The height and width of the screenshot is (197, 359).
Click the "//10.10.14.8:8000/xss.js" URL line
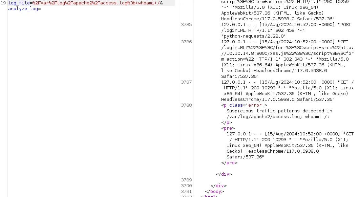point(287,53)
